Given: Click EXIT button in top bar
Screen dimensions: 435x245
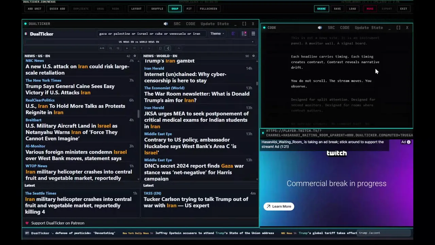Looking at the screenshot, I should coord(403,9).
